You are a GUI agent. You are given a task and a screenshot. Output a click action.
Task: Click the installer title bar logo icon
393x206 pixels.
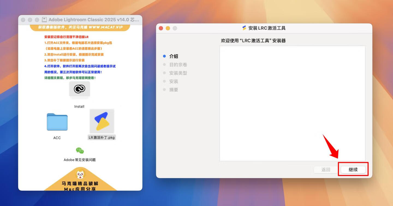[244, 28]
